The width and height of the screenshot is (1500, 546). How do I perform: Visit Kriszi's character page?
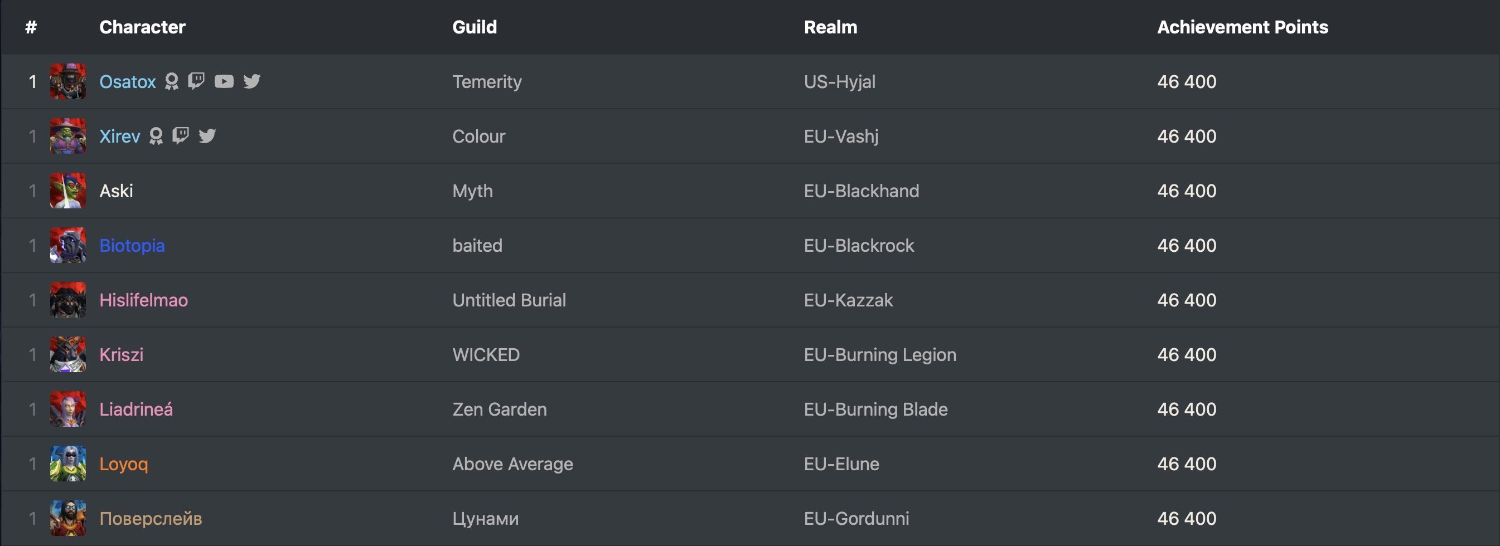121,354
